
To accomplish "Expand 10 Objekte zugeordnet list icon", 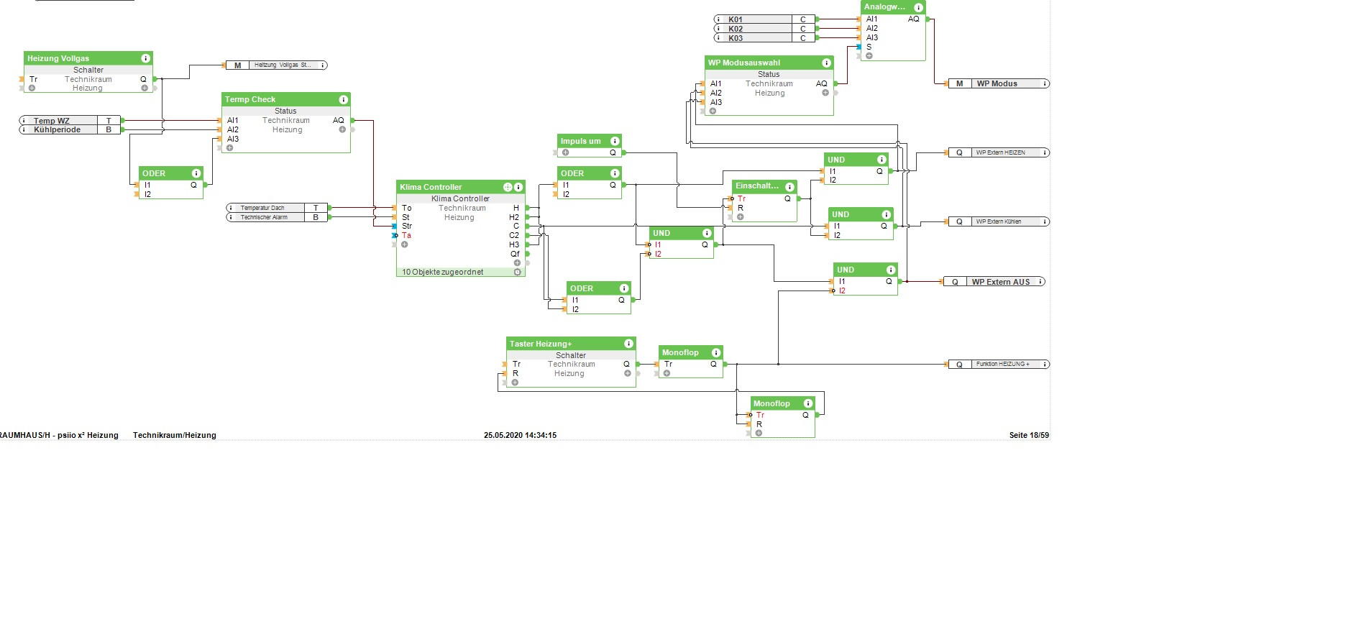I will click(x=517, y=272).
